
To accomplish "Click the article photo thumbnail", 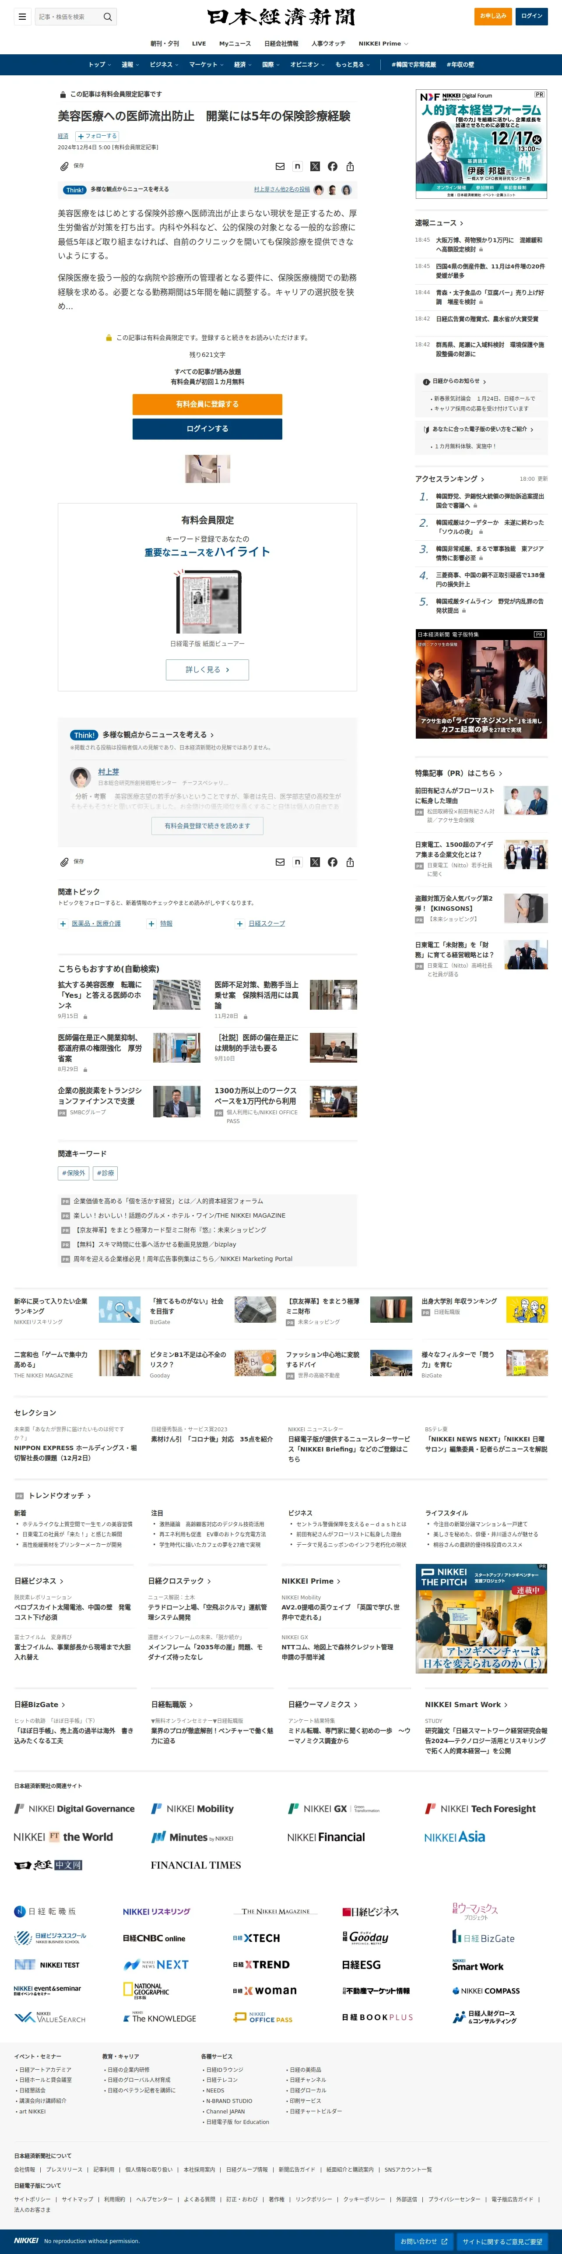I will point(207,469).
